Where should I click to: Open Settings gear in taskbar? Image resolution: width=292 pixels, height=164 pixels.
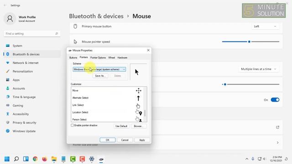[92, 159]
